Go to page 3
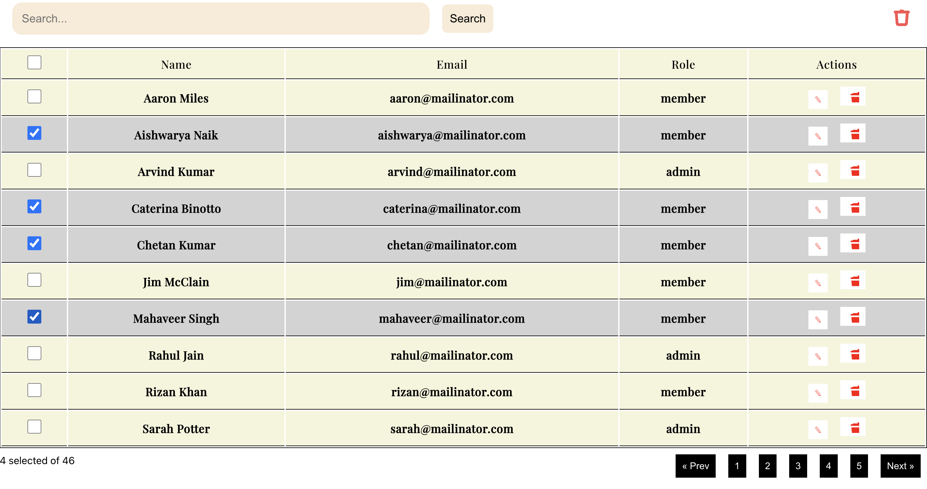The height and width of the screenshot is (489, 927). (x=798, y=466)
